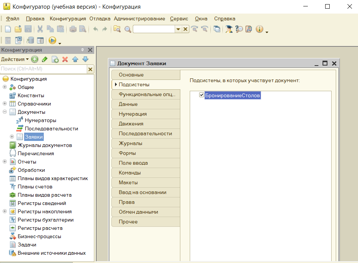Open the Syntax Assistant graduate-cap icon

229,29
